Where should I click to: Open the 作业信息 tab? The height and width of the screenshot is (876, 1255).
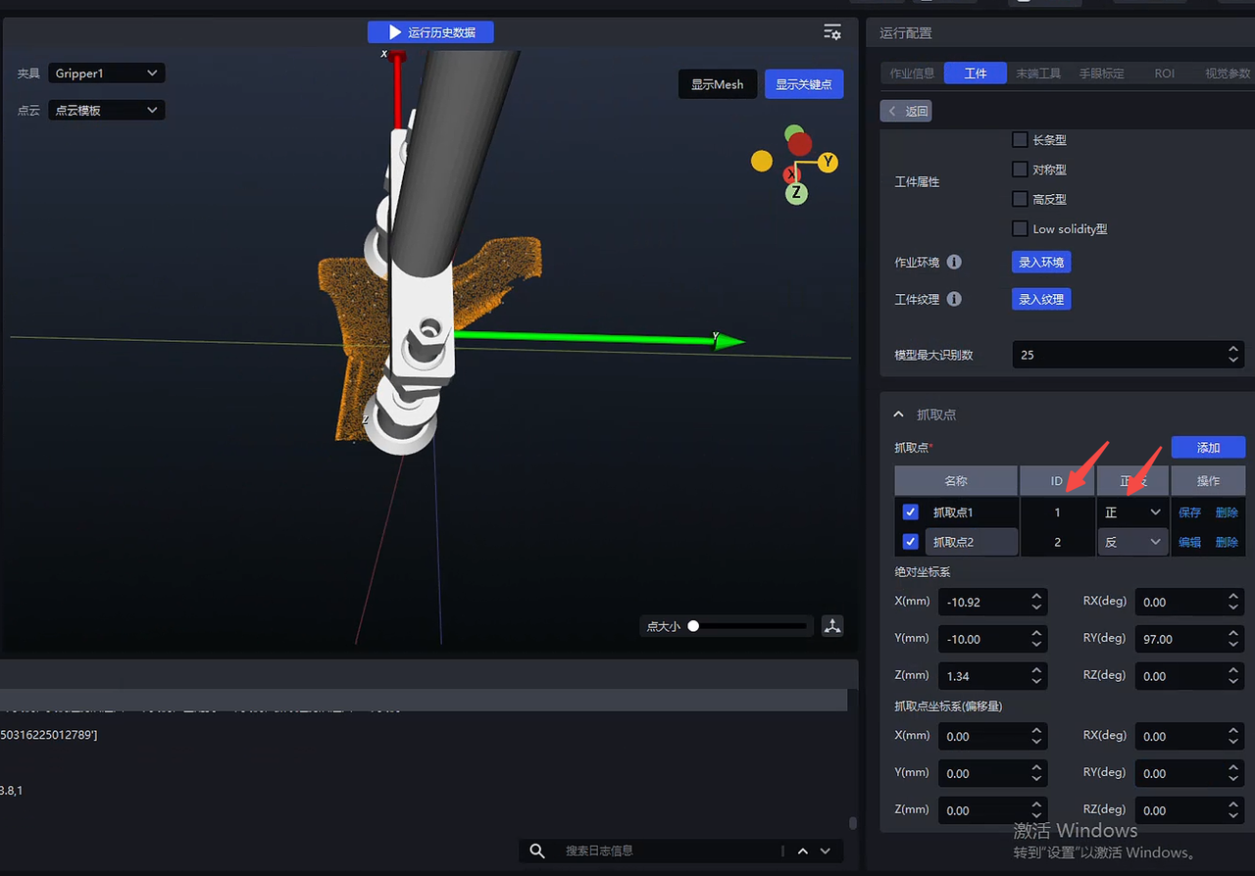[912, 73]
